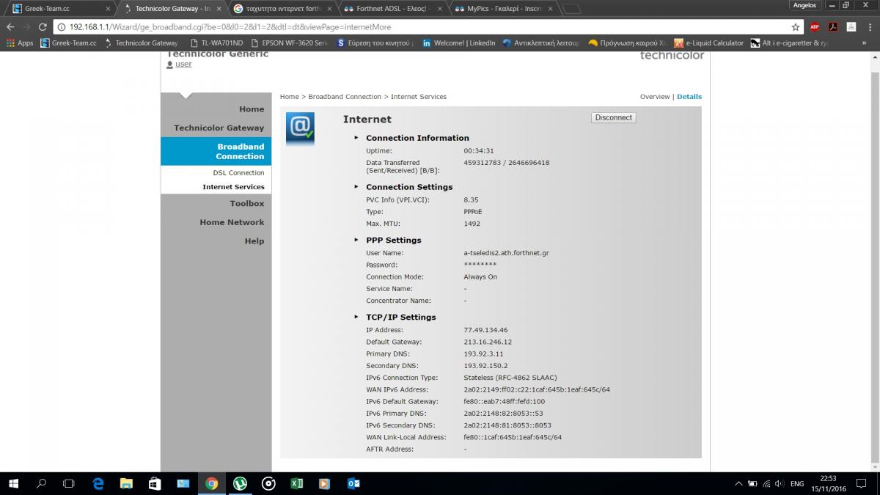The width and height of the screenshot is (880, 495).
Task: Open the Greek-Team.cc bookmark
Action: pyautogui.click(x=68, y=43)
